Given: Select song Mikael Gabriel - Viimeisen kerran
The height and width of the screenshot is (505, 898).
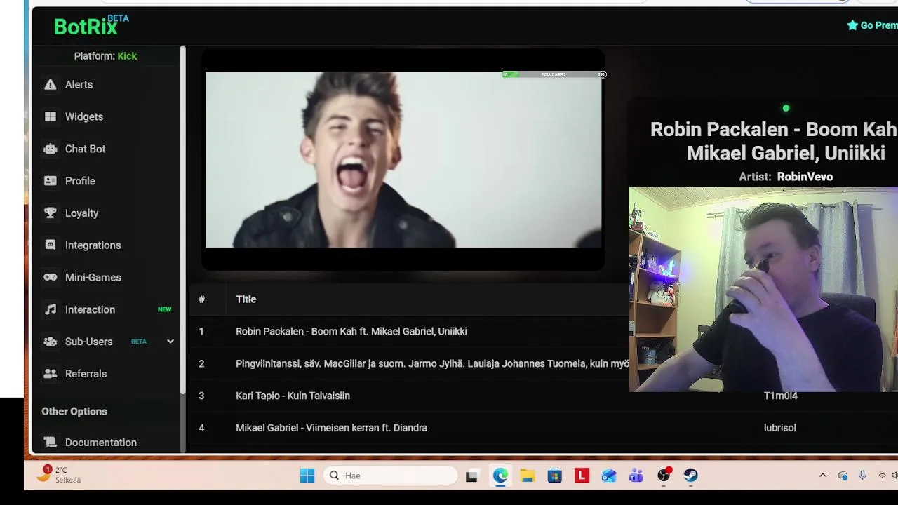Looking at the screenshot, I should 331,428.
